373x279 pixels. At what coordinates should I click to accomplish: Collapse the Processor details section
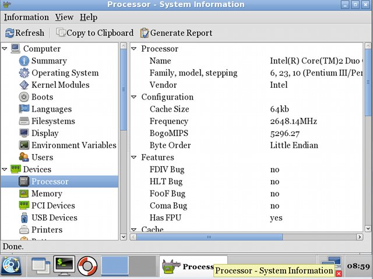[x=133, y=49]
